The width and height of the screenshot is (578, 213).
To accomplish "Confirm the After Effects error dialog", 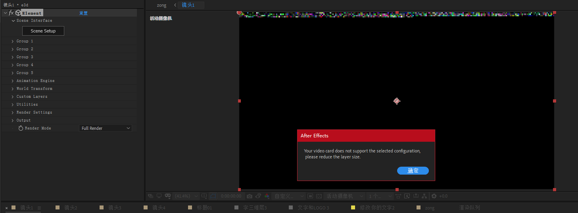I will point(413,171).
